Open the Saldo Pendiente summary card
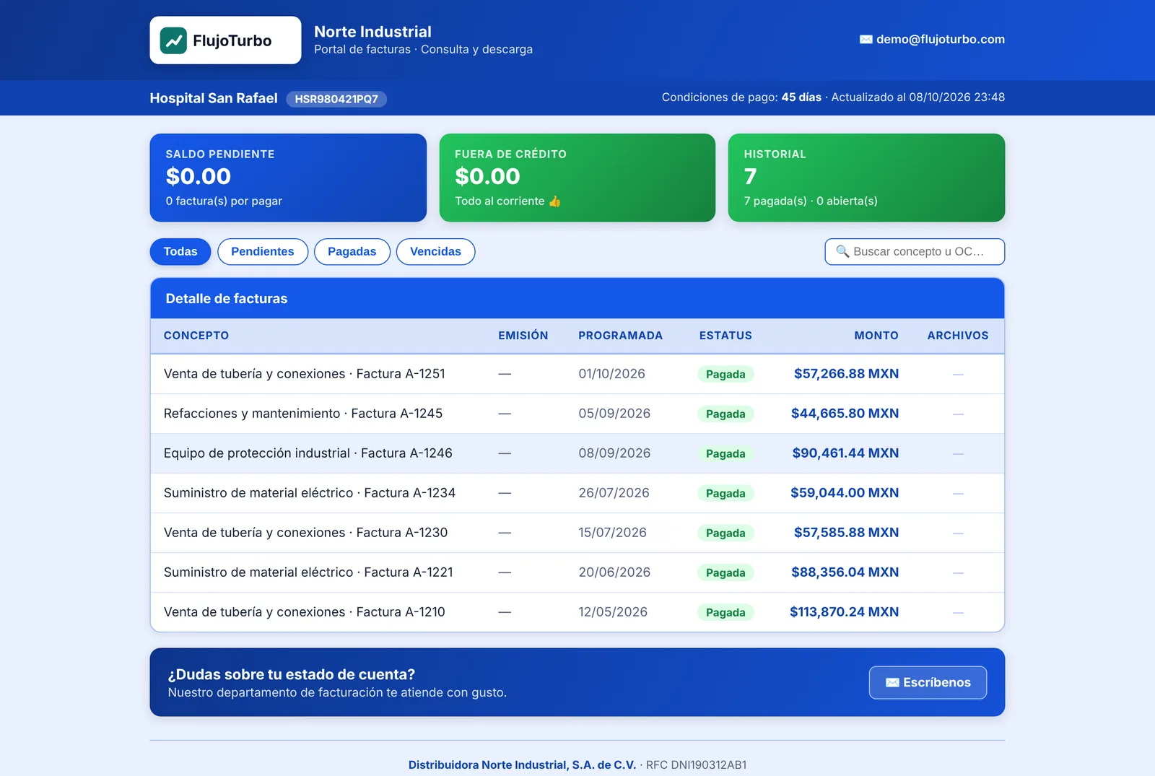 tap(288, 178)
